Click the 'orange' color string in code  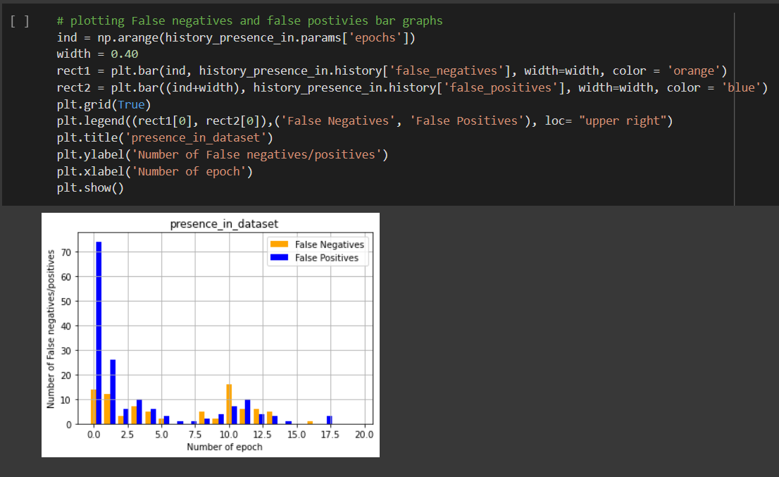(694, 71)
